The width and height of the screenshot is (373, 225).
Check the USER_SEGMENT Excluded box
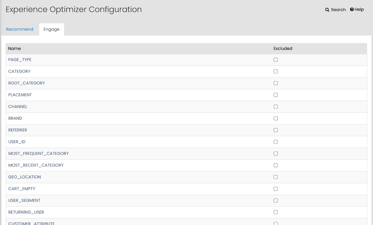pos(276,201)
